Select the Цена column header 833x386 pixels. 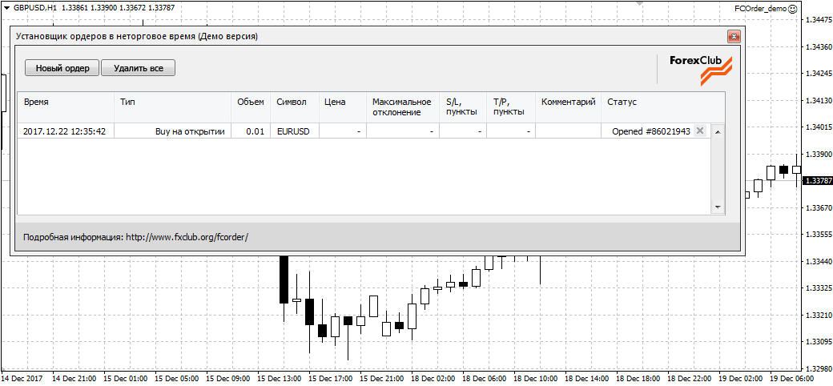pos(342,107)
